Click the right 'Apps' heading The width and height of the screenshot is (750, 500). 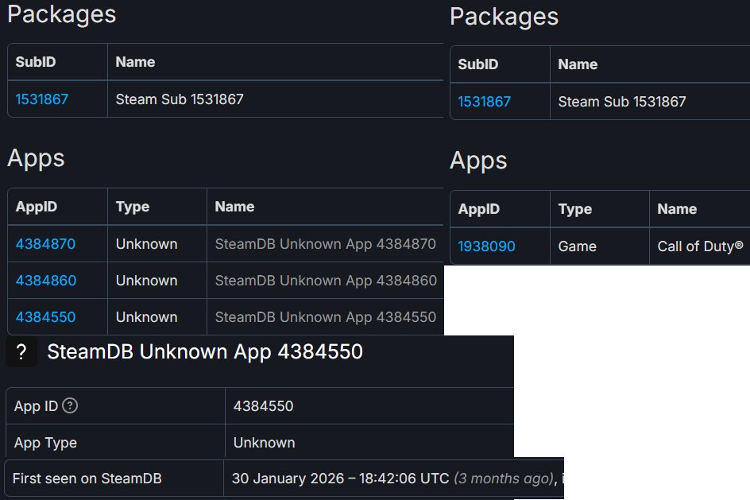click(x=478, y=161)
